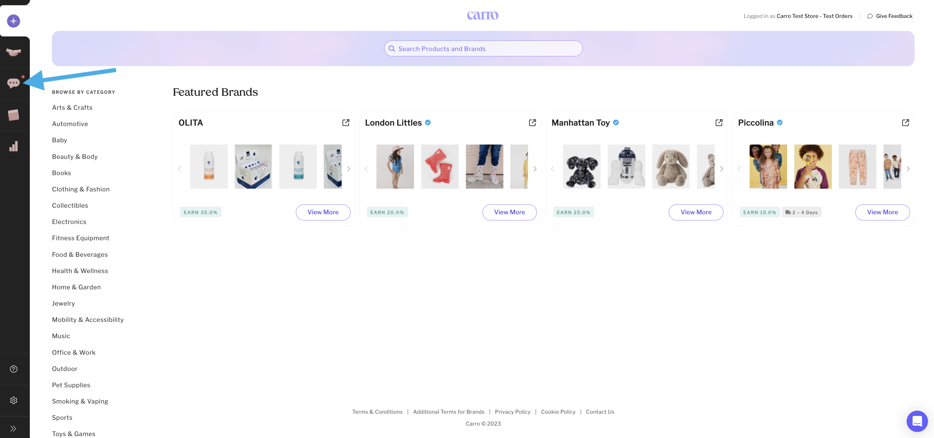
Task: Advance Manhattan Toy carousel right arrow
Action: (x=721, y=169)
